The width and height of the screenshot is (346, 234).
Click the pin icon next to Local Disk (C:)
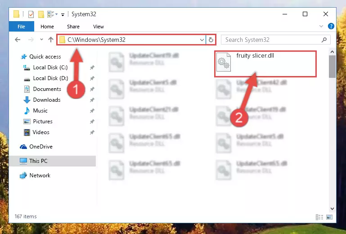click(x=92, y=67)
